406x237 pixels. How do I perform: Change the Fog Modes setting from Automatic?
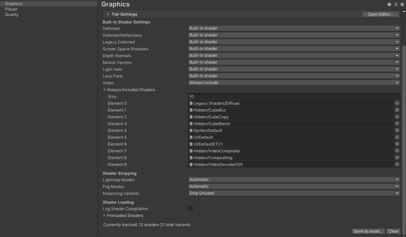[x=293, y=186]
